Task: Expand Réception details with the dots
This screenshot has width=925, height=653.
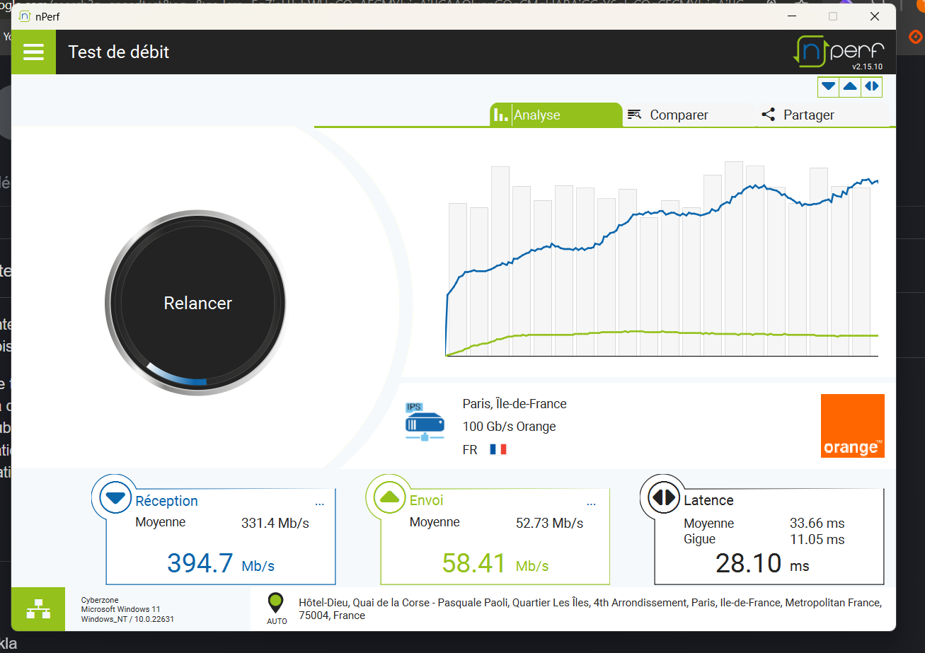Action: click(x=319, y=503)
